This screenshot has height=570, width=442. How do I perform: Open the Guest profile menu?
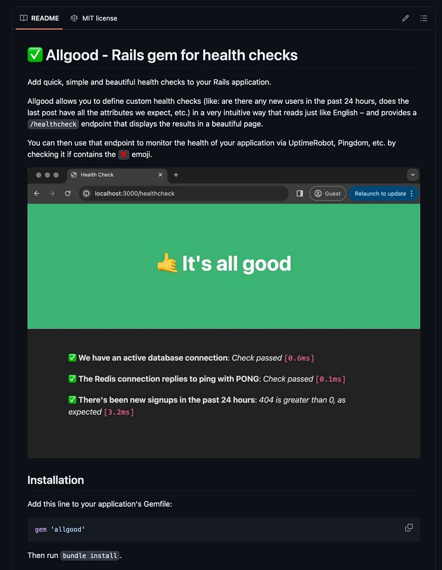pyautogui.click(x=328, y=193)
